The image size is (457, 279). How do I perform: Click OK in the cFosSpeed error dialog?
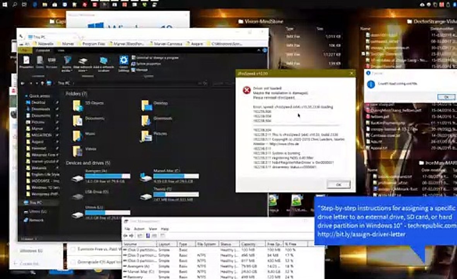click(x=338, y=184)
